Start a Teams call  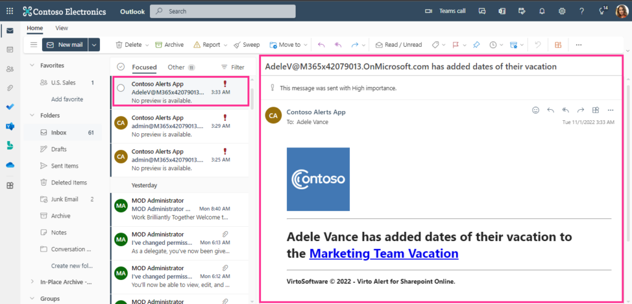pyautogui.click(x=446, y=11)
